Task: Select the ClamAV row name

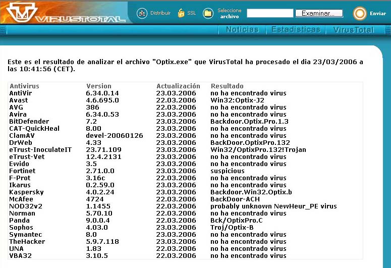Action: pos(22,135)
